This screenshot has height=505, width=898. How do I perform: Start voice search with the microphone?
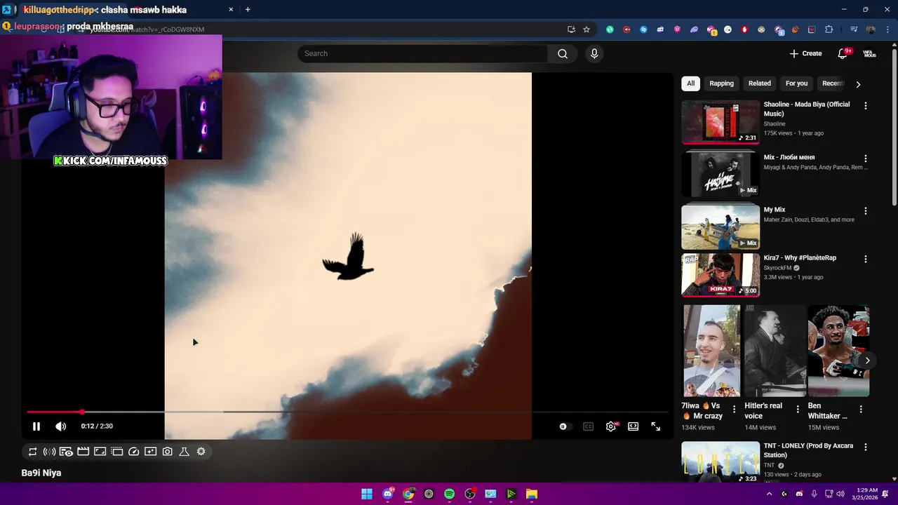click(x=594, y=53)
